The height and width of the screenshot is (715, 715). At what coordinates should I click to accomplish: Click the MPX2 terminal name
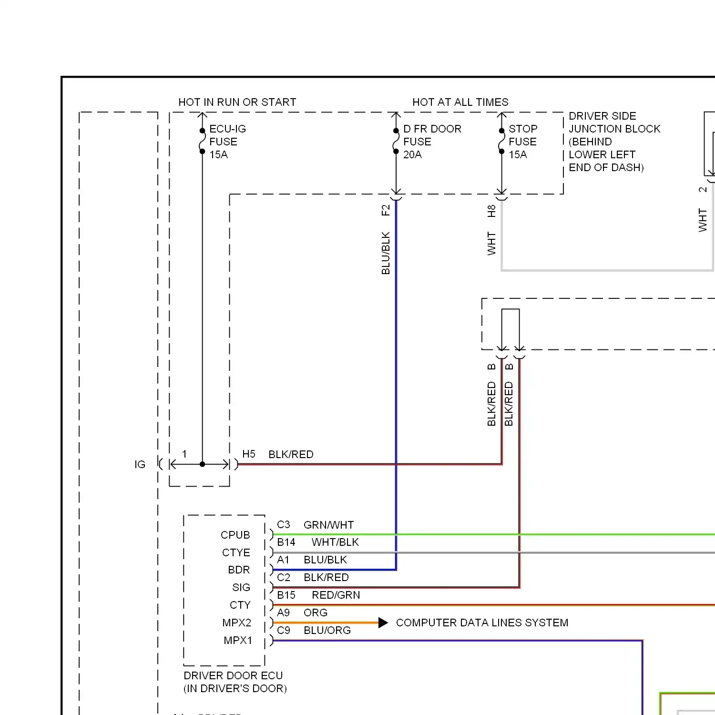236,623
